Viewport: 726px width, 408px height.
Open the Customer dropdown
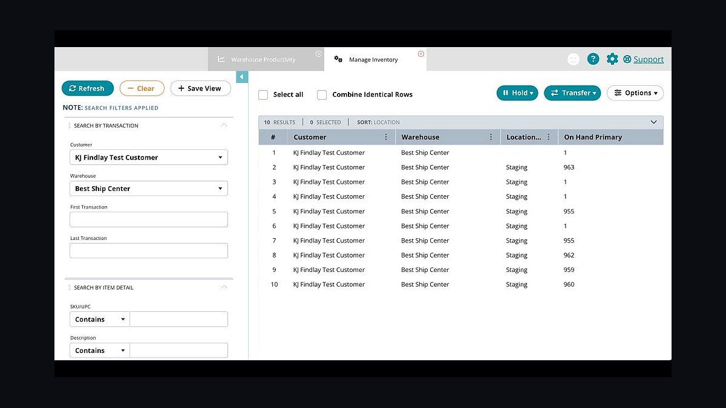point(149,157)
